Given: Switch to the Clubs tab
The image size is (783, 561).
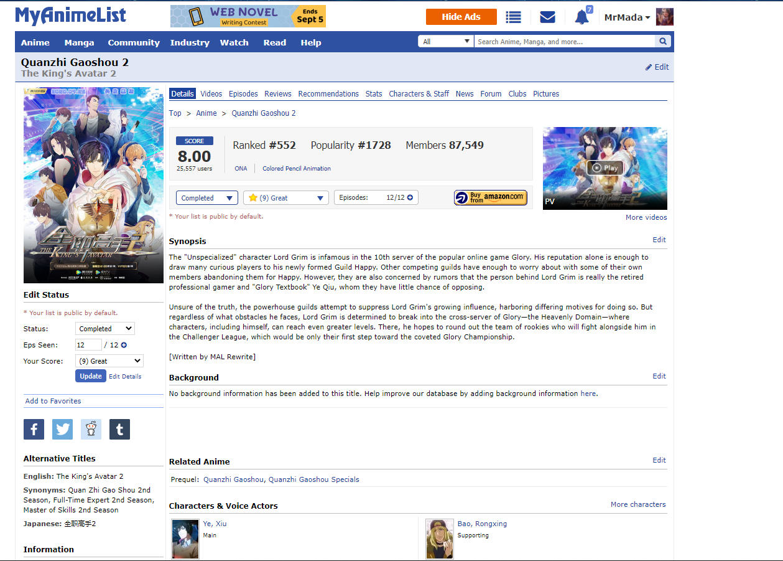Looking at the screenshot, I should click(x=517, y=94).
